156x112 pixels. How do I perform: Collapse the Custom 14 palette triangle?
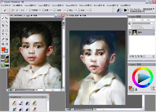coord(10,97)
